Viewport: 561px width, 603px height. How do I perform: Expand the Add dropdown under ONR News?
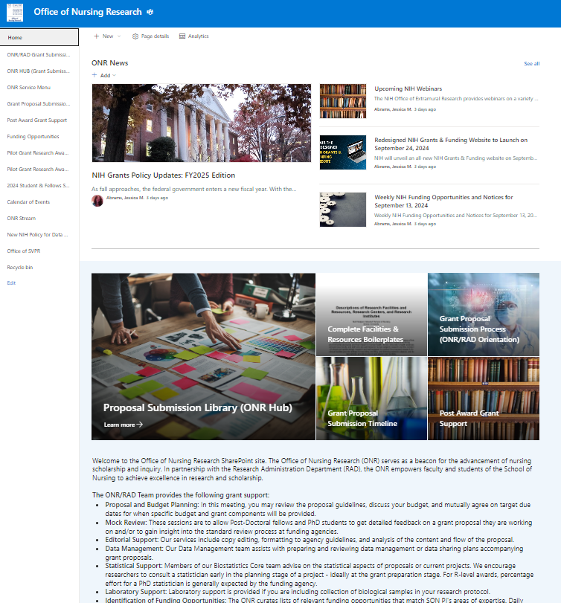point(104,75)
